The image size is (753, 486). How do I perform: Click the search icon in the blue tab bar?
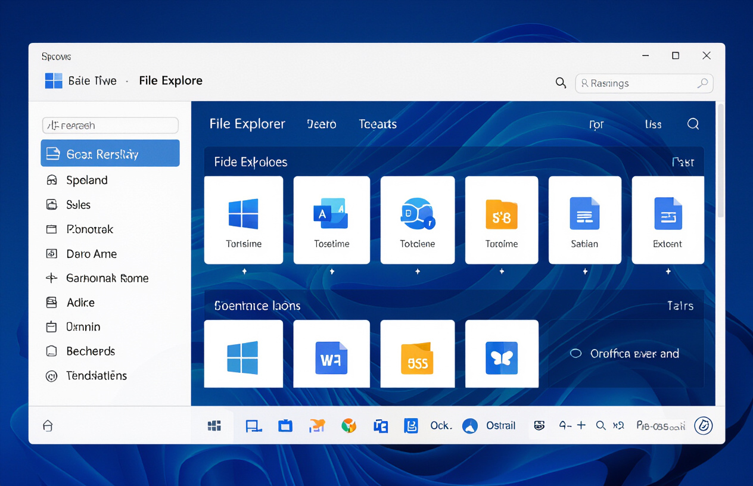pos(693,124)
